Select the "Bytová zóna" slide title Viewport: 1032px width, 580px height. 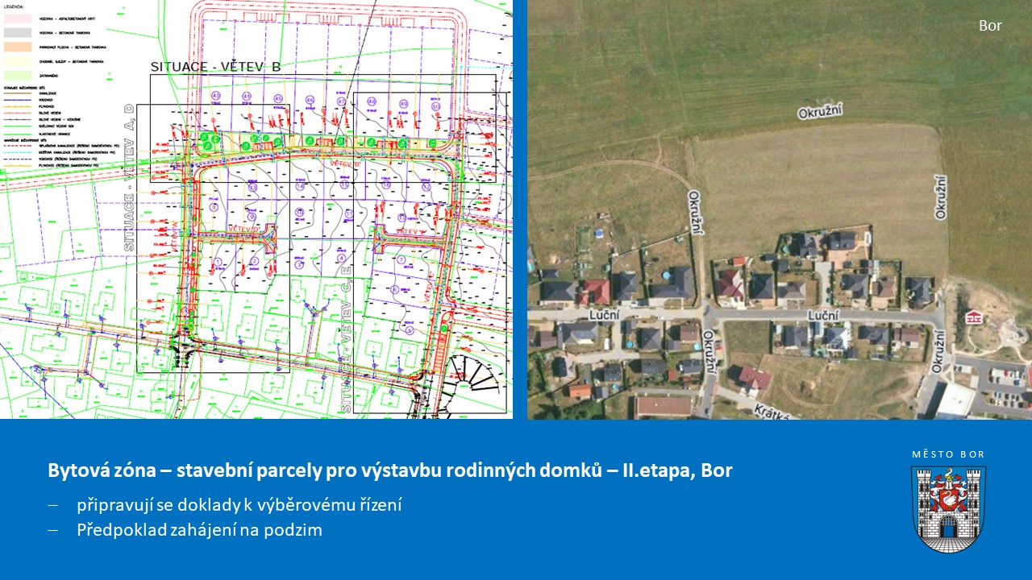pos(389,470)
